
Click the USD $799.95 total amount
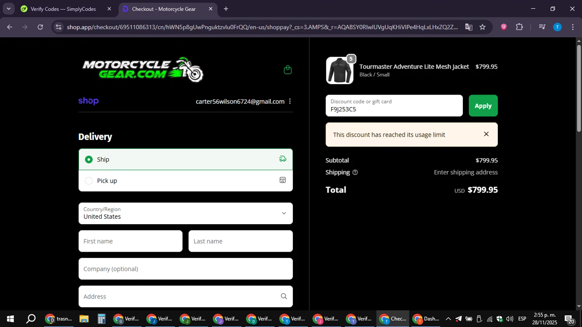pyautogui.click(x=476, y=190)
